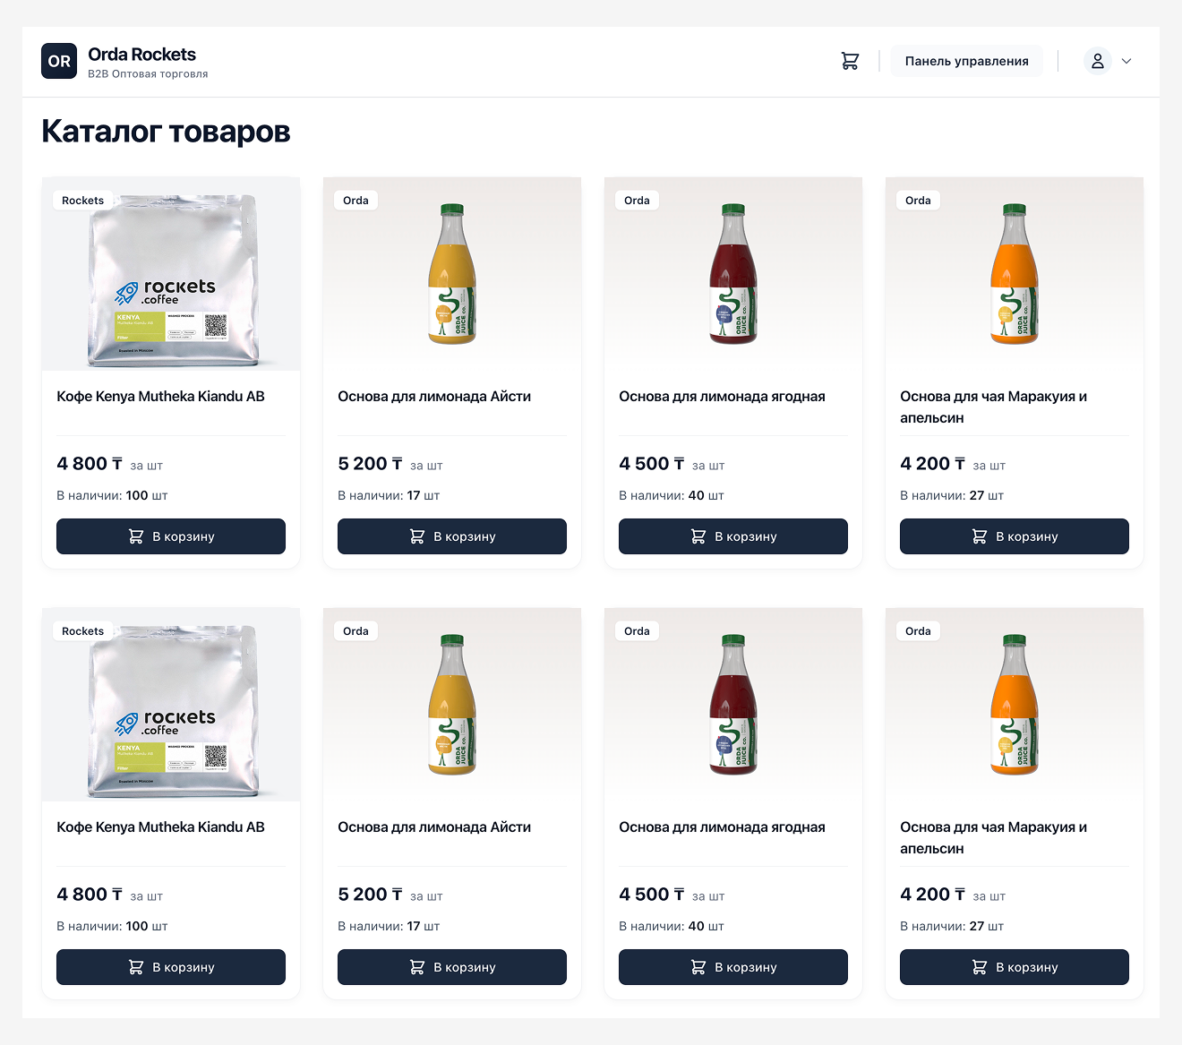Add top-row лимонада Айсти to cart
The image size is (1182, 1045).
(452, 536)
